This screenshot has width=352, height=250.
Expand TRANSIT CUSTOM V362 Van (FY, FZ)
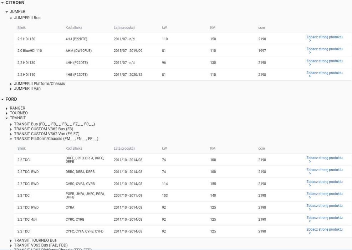pos(11,134)
